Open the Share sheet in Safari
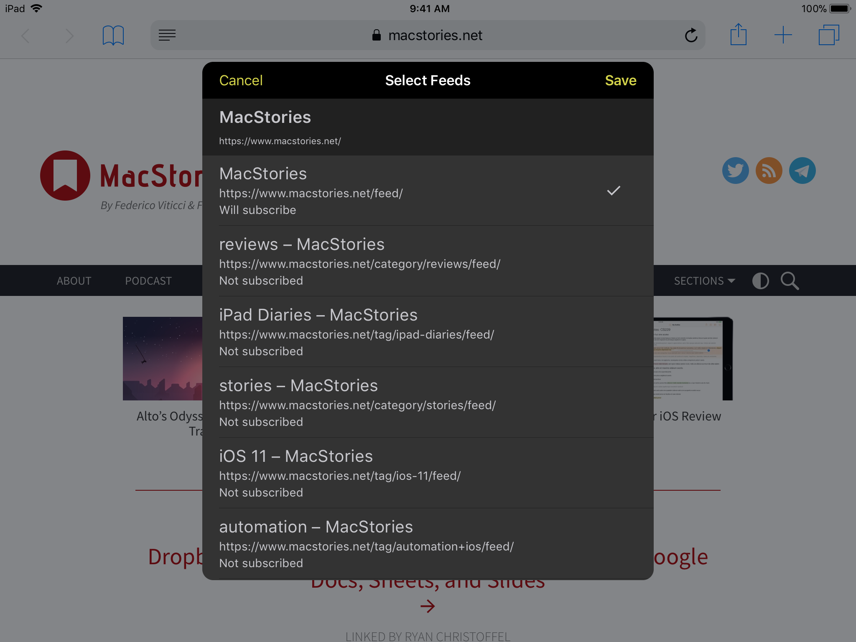Image resolution: width=856 pixels, height=642 pixels. tap(739, 35)
